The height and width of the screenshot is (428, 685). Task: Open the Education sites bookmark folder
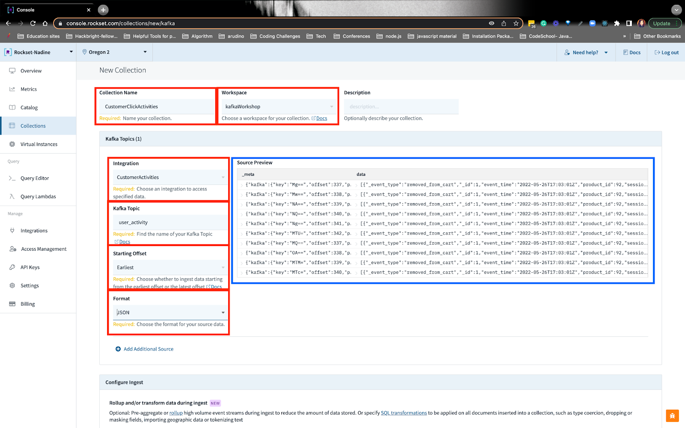click(x=39, y=36)
